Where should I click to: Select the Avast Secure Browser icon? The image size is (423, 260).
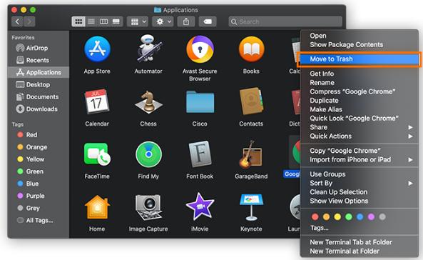pyautogui.click(x=200, y=49)
